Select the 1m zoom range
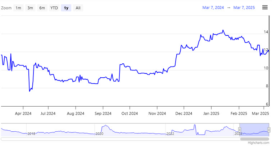 coord(18,8)
